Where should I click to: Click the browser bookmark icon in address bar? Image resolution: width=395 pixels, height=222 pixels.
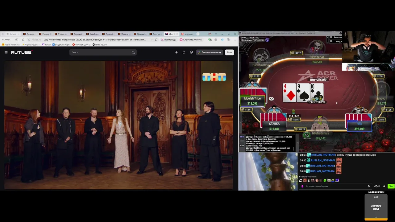click(x=156, y=40)
